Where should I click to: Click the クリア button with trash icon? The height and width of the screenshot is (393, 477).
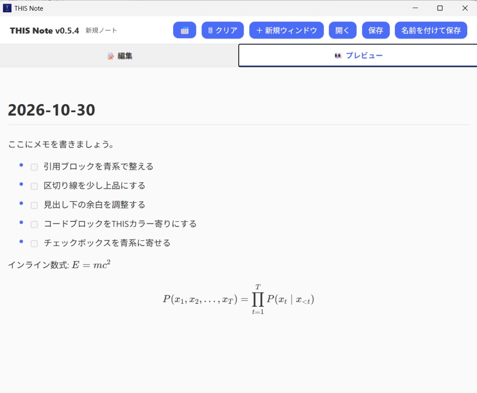(x=223, y=30)
